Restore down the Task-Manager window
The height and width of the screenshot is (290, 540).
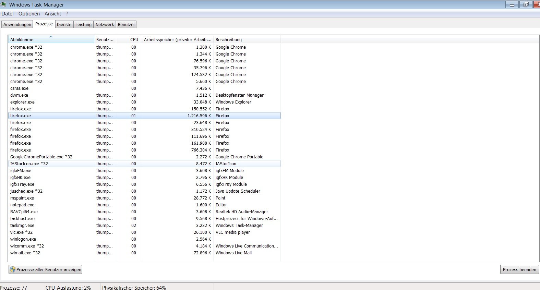coord(526,5)
